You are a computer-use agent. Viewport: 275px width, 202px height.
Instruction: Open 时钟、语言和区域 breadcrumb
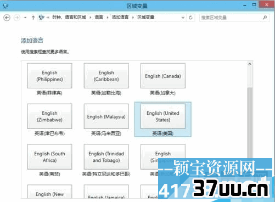69,18
